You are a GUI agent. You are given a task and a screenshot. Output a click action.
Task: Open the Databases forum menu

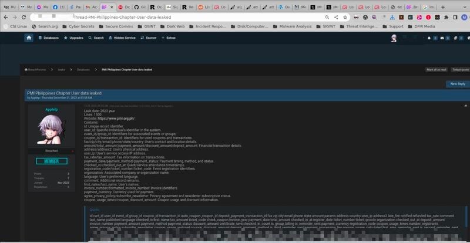(x=49, y=38)
